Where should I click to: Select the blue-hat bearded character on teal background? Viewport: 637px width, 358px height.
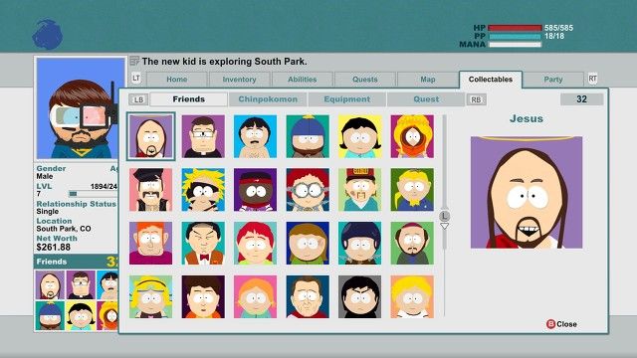coord(308,136)
